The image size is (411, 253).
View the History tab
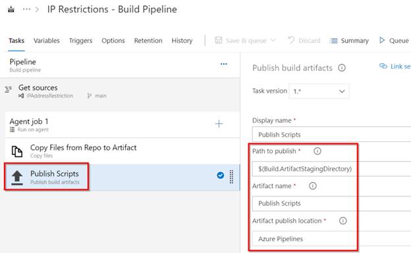click(182, 41)
